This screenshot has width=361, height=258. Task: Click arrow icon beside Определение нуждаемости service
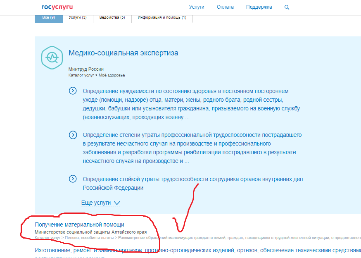coord(73,91)
